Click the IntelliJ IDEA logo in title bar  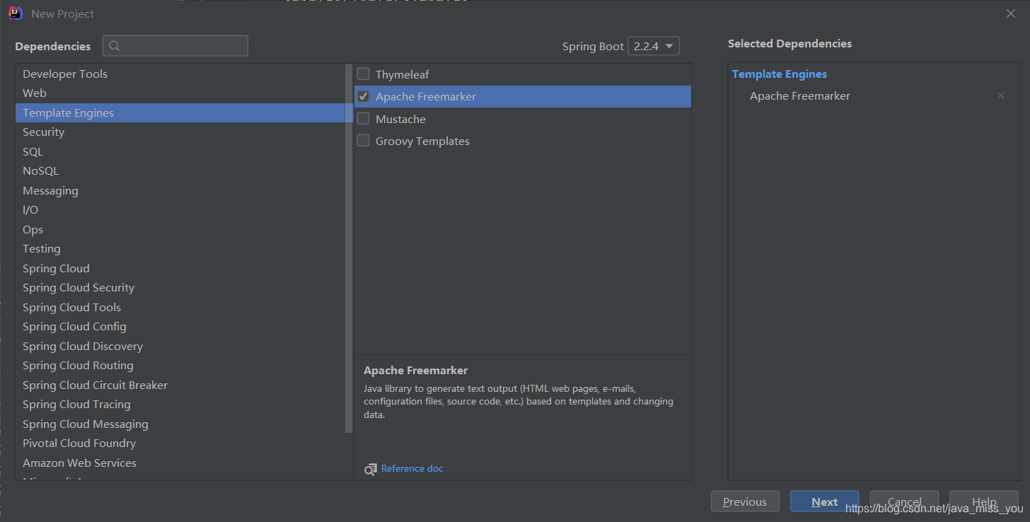pos(16,13)
